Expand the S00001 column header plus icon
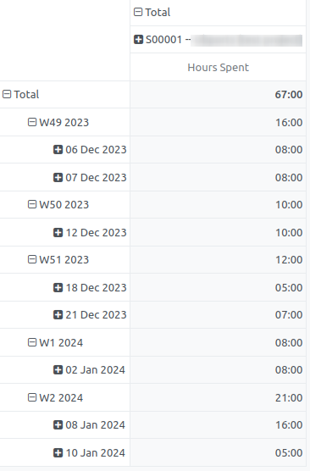The height and width of the screenshot is (471, 310). 138,39
